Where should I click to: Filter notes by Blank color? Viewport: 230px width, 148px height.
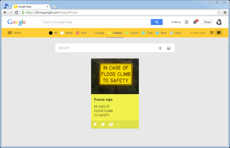tap(67, 33)
